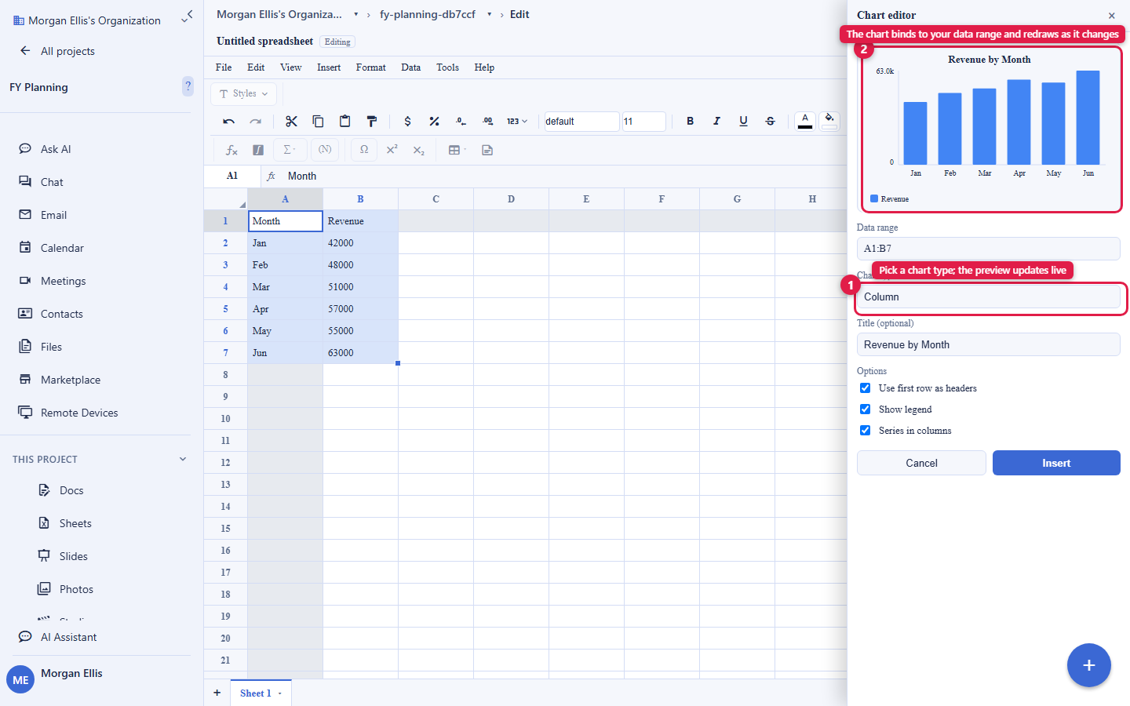This screenshot has height=706, width=1130.
Task: Go back to All projects
Action: [x=57, y=51]
